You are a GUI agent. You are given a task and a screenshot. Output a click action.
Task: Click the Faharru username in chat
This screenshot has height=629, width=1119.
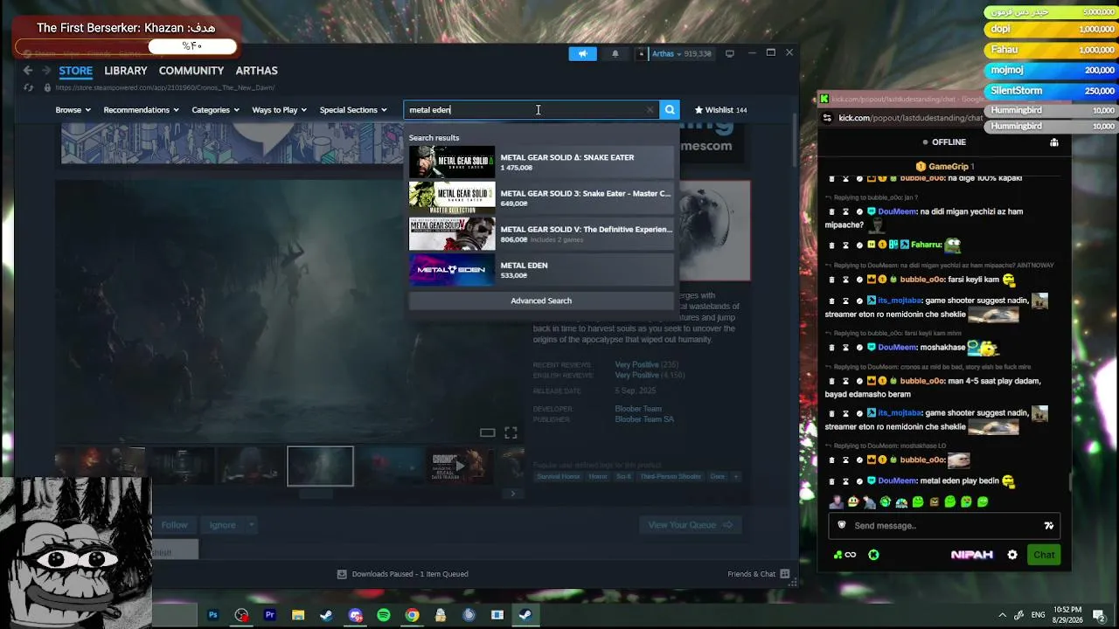(925, 245)
